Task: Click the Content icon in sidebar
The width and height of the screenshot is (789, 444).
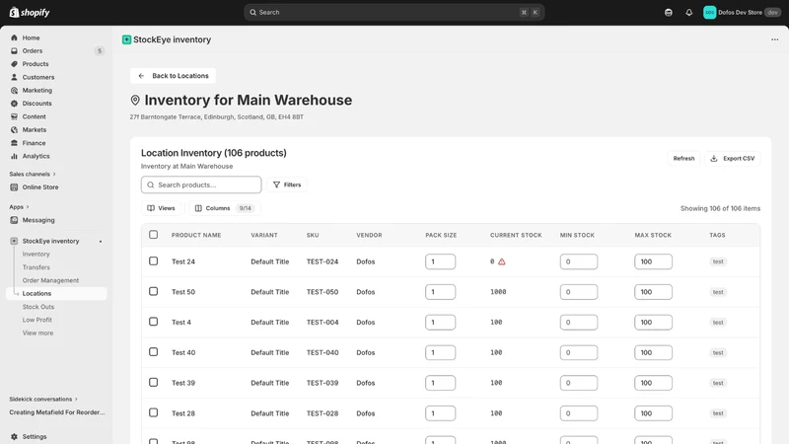Action: (x=14, y=116)
